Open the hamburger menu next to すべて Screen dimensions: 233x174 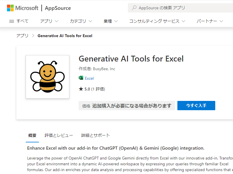[x=11, y=21]
